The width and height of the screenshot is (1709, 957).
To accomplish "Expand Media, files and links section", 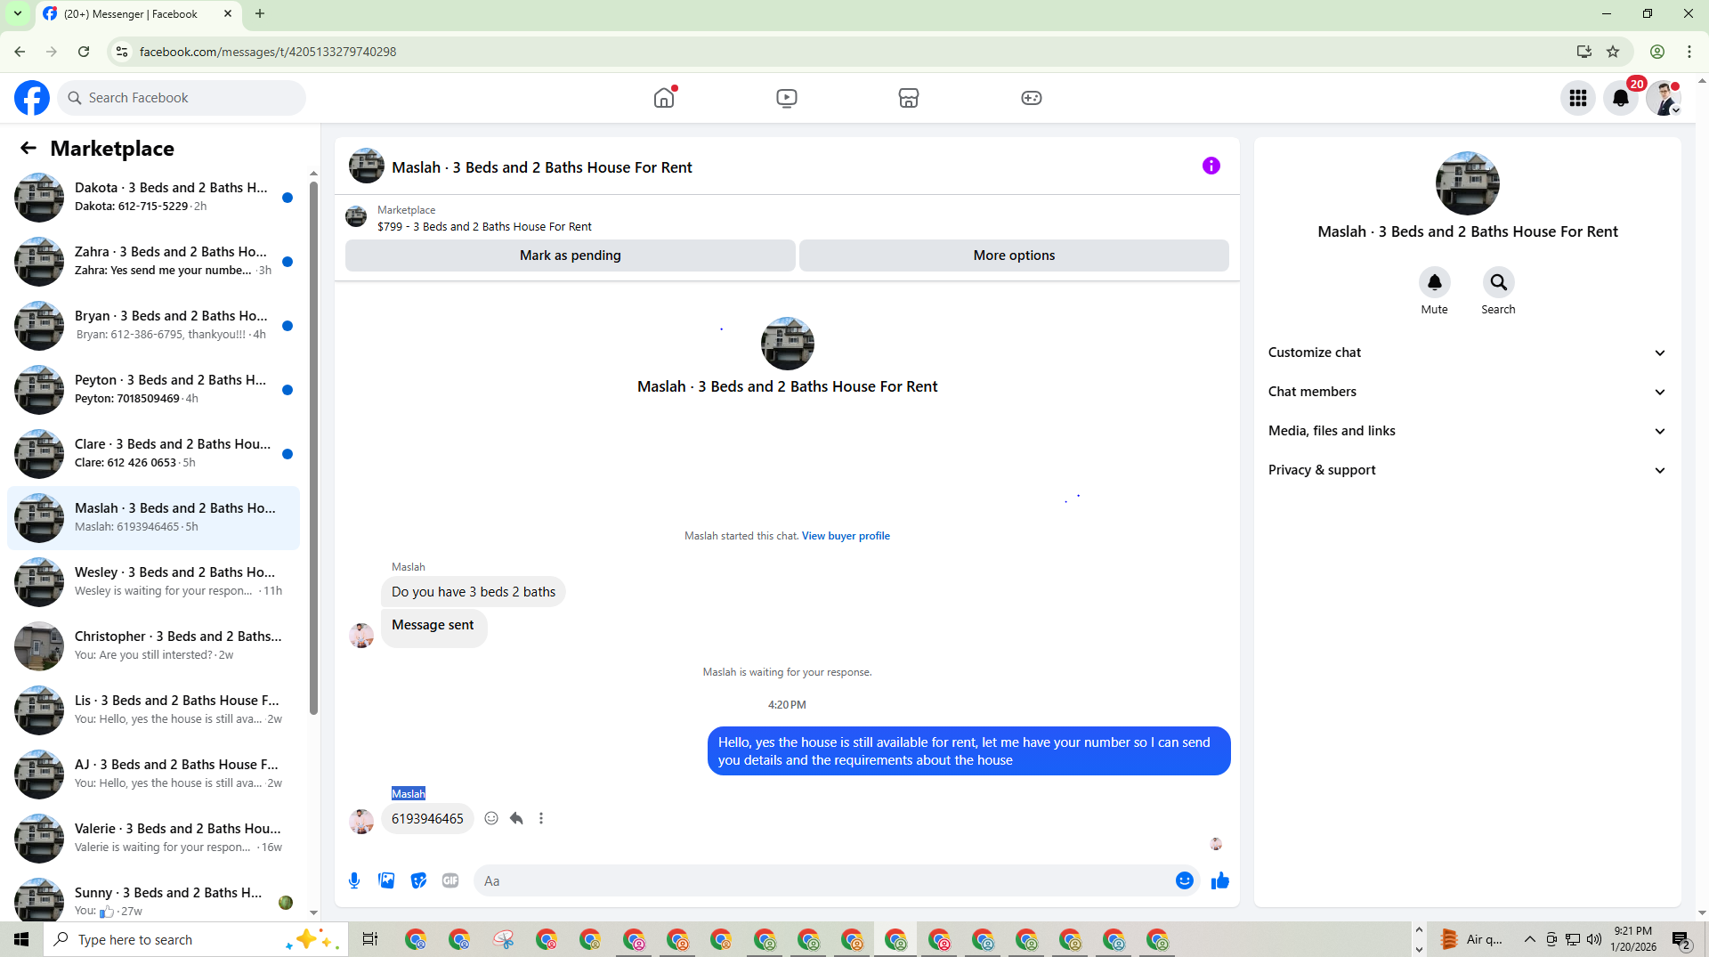I will pos(1467,431).
